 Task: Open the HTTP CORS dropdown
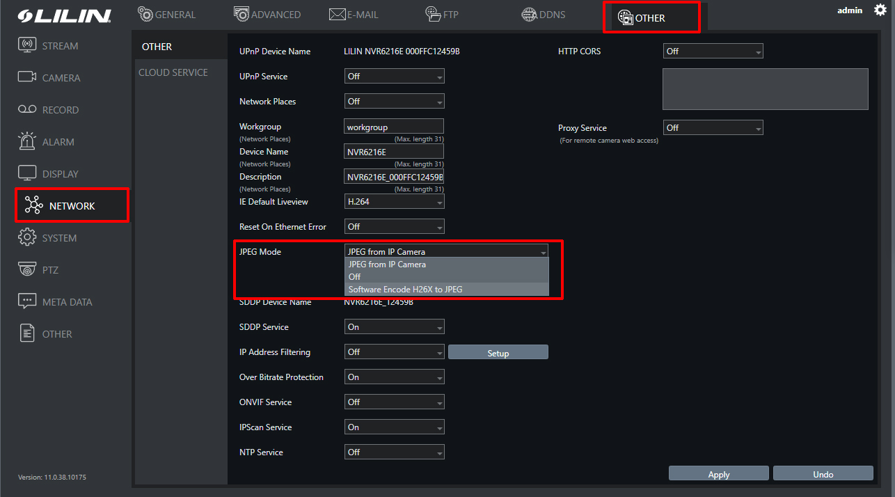tap(713, 52)
